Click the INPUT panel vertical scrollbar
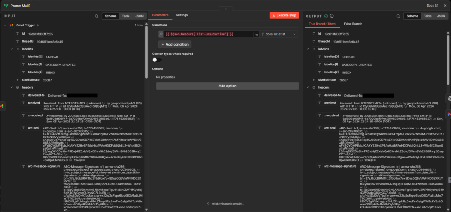This screenshot has height=212, width=451. click(x=146, y=52)
